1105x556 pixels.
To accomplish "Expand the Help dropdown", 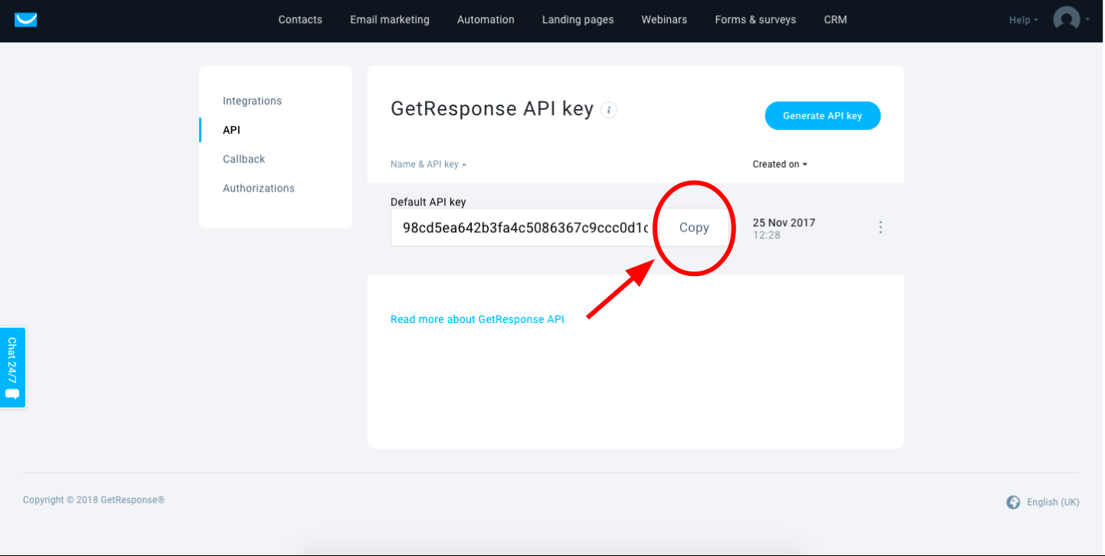I will tap(1024, 20).
